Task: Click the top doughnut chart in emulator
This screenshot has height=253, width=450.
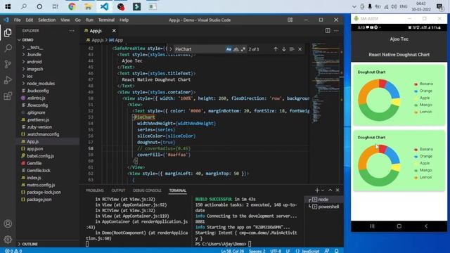Action: [379, 100]
